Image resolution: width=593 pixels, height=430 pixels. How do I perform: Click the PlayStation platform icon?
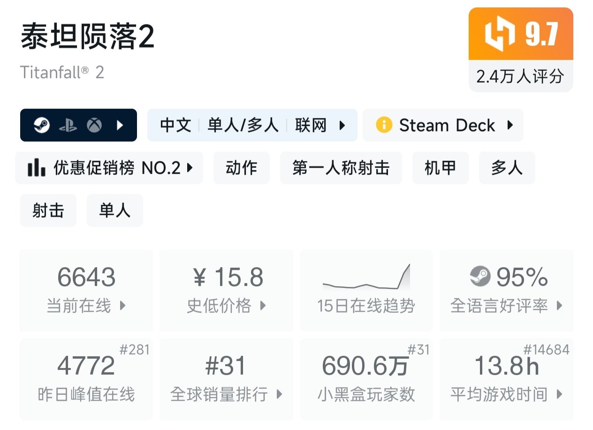(x=68, y=125)
